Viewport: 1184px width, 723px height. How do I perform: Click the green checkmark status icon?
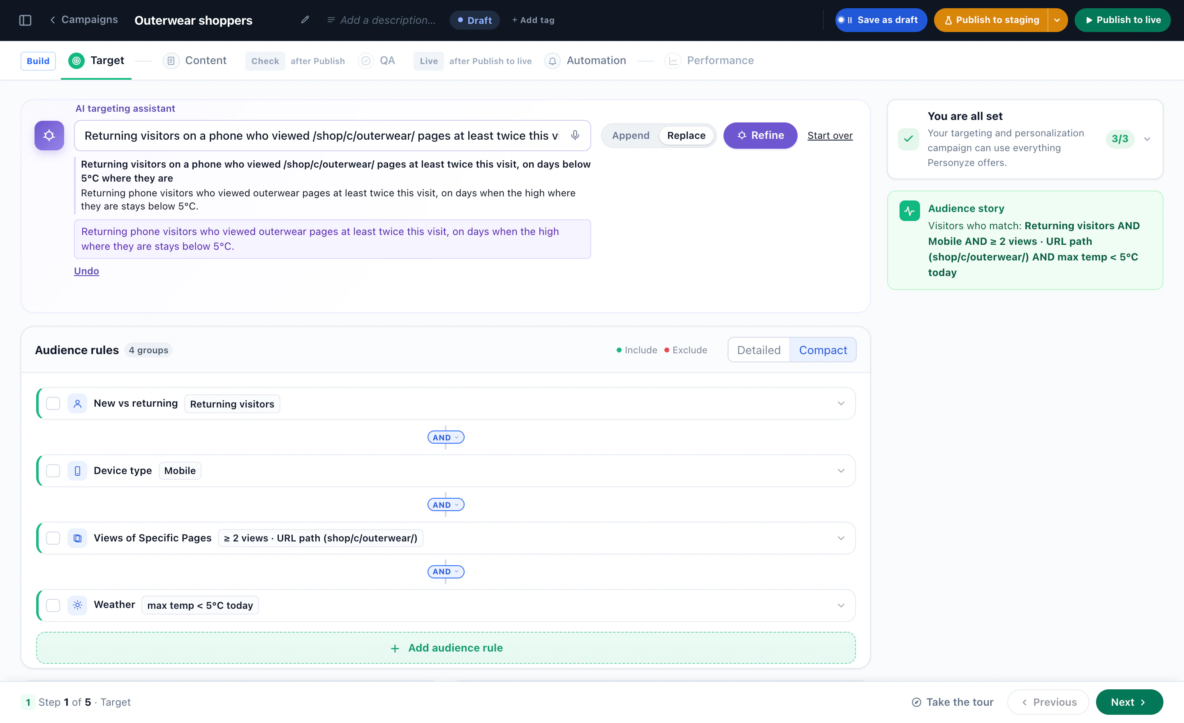(908, 139)
